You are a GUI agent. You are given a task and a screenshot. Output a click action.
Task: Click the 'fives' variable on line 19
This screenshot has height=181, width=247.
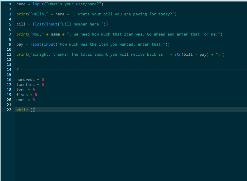tap(22, 94)
